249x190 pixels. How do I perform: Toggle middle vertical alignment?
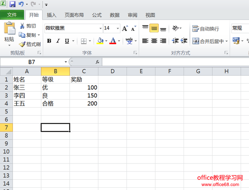pyautogui.click(x=154, y=28)
